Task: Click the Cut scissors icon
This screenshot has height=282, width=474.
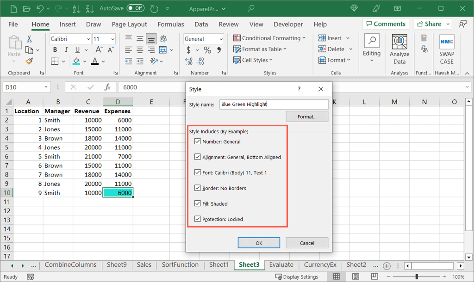Action: pyautogui.click(x=30, y=39)
